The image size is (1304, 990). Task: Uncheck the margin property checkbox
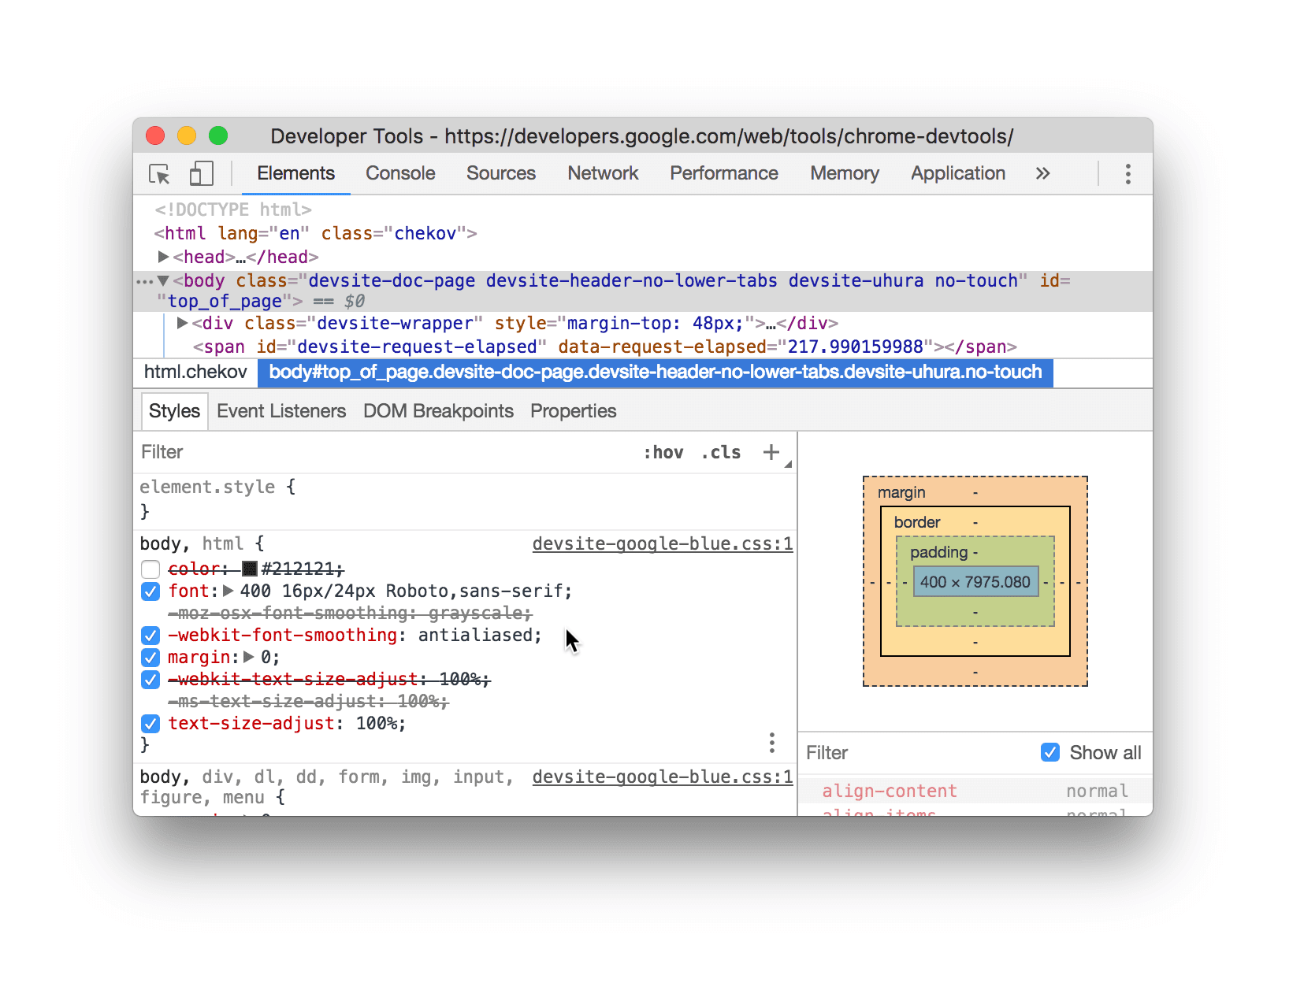pos(150,658)
